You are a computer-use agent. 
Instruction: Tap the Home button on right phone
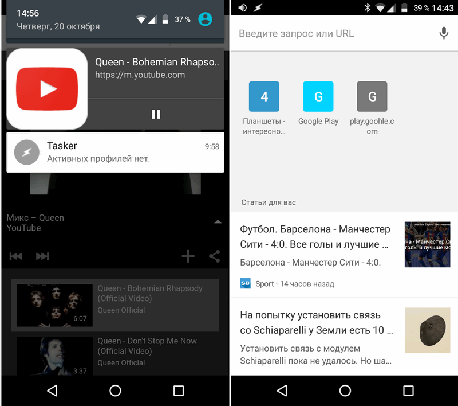[345, 391]
